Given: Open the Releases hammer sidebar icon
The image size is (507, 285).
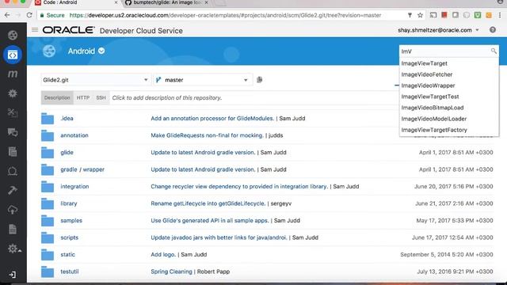Looking at the screenshot, I should click(13, 190).
